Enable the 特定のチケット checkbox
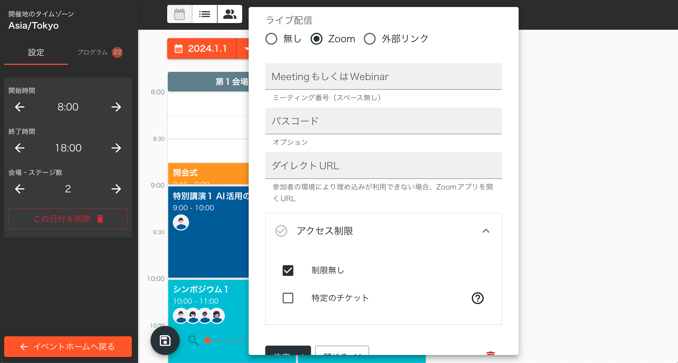The image size is (678, 363). tap(288, 298)
